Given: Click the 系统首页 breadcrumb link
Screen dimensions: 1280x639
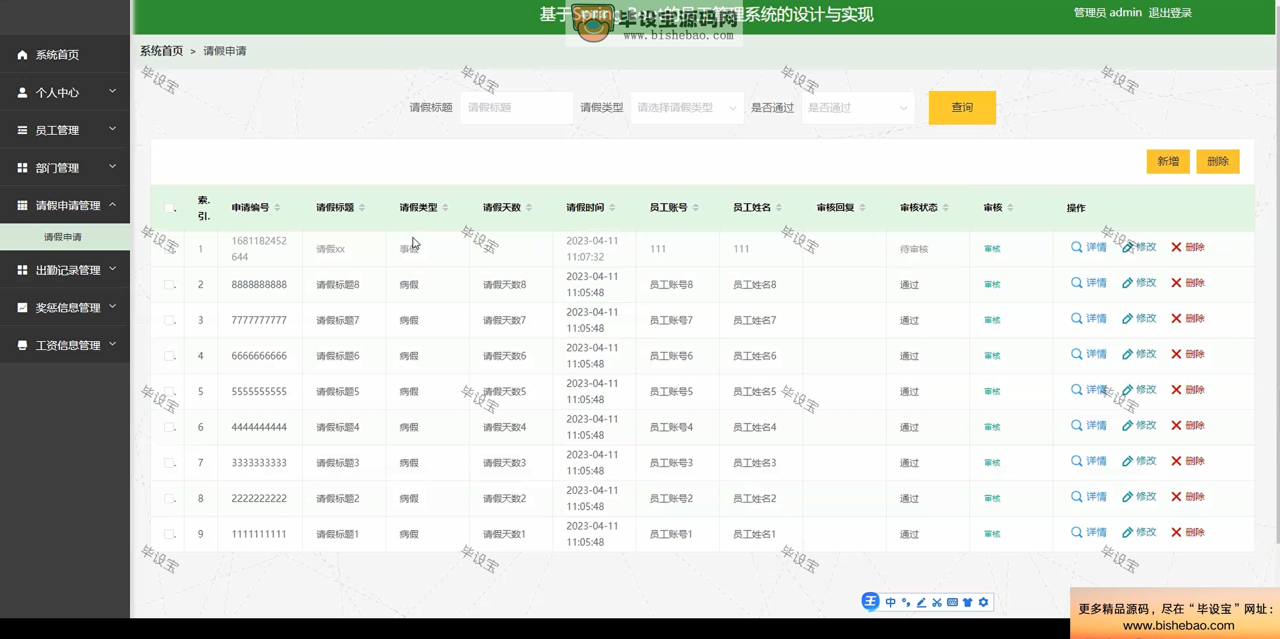Looking at the screenshot, I should pos(162,51).
